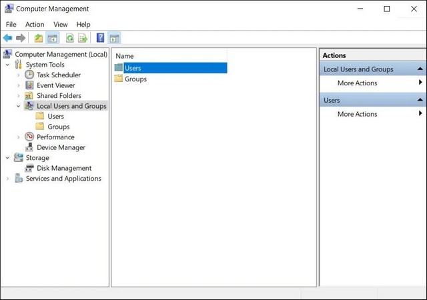Toggle Show/Hide Action Pane toolbar icon
This screenshot has height=300, width=427.
coord(114,39)
